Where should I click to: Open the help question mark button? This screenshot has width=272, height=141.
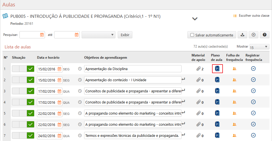click(265, 35)
